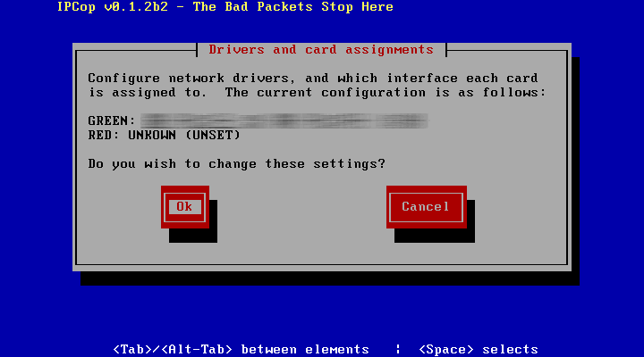
Task: Confirm with the Ok button
Action: 185,207
